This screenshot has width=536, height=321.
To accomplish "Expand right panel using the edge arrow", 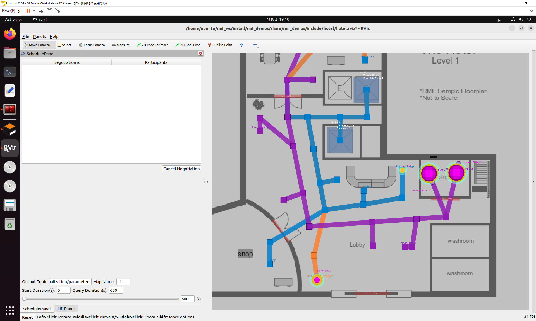I will [534, 182].
